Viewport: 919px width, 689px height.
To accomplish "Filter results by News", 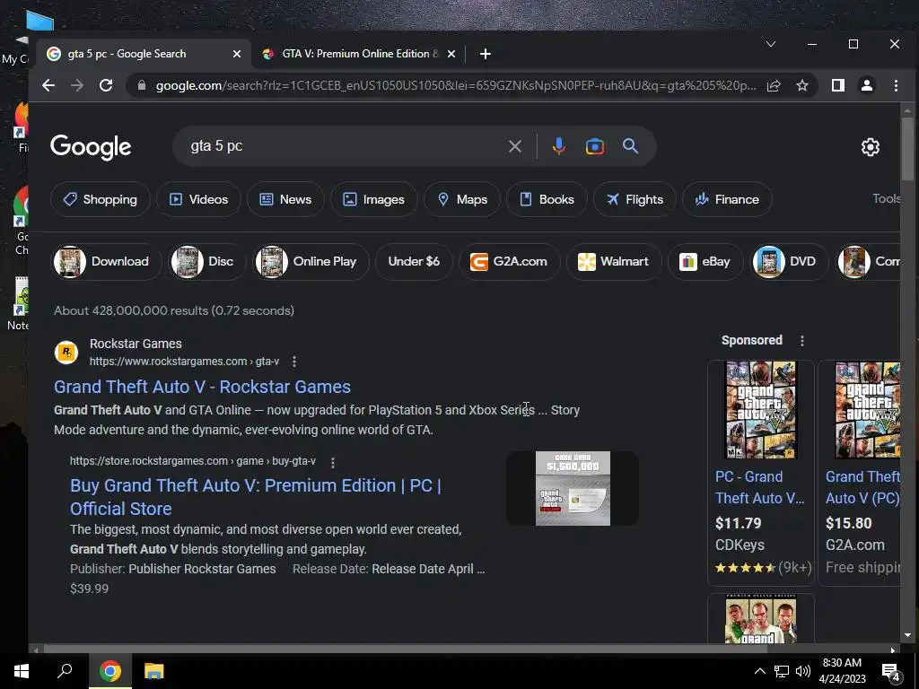I will click(x=285, y=199).
